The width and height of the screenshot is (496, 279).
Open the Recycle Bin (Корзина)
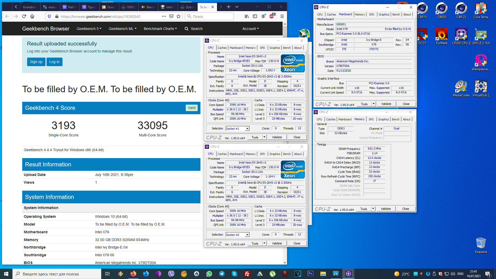point(481,245)
